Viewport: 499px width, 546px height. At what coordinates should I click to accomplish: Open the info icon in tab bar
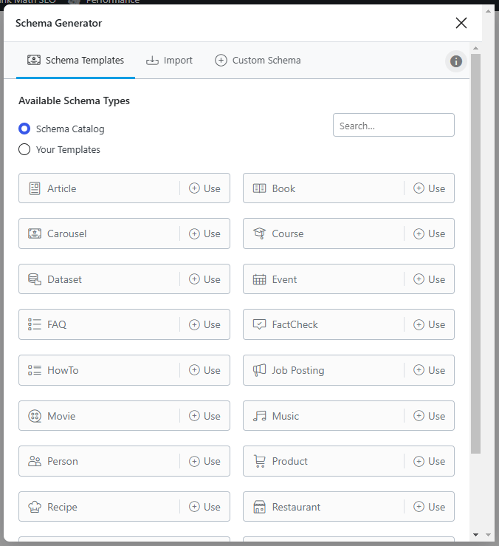(456, 61)
